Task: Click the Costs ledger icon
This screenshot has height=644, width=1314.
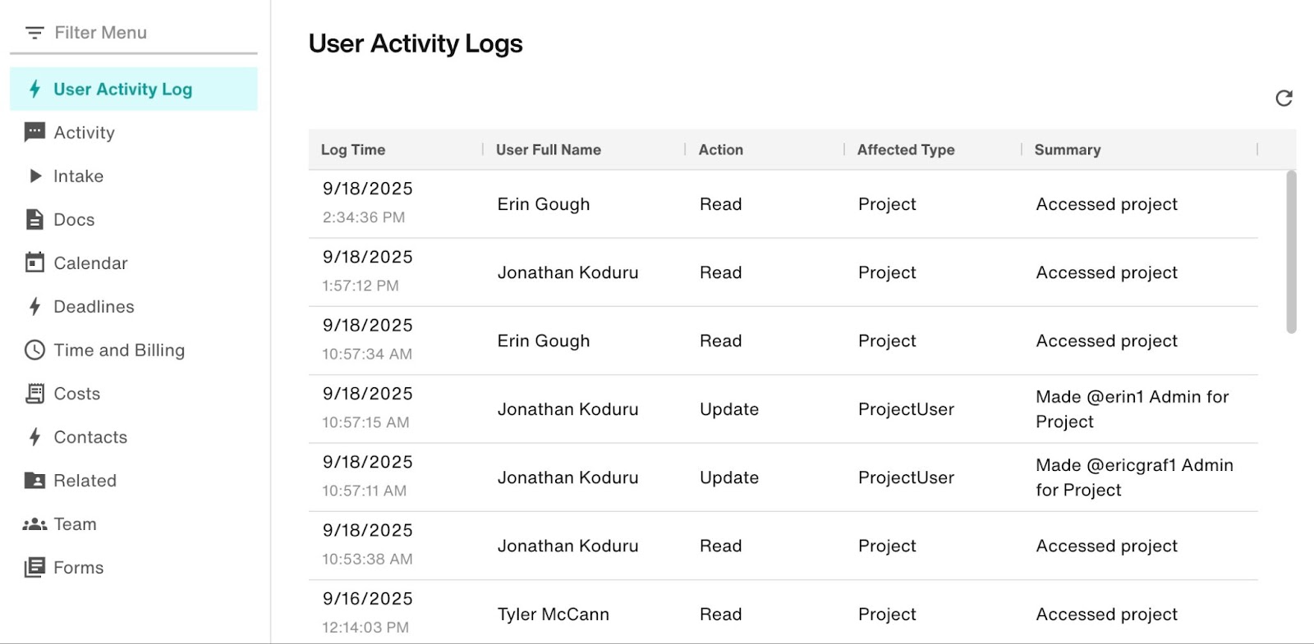Action: pyautogui.click(x=34, y=394)
